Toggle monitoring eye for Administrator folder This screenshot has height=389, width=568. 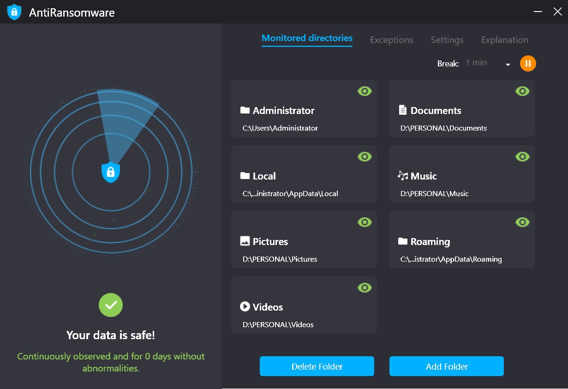(x=365, y=91)
